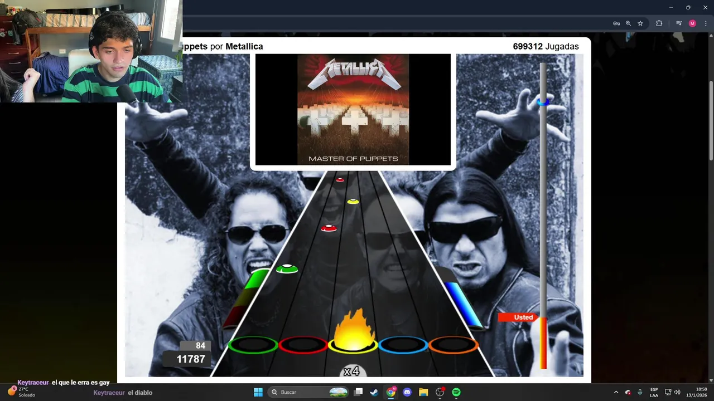The image size is (714, 401).
Task: Click the microphone tray icon
Action: point(640,392)
